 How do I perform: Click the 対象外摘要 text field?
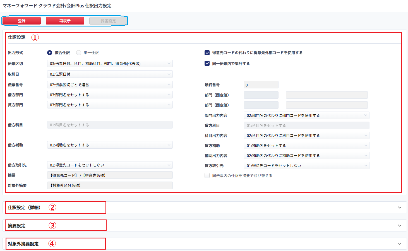(110, 185)
